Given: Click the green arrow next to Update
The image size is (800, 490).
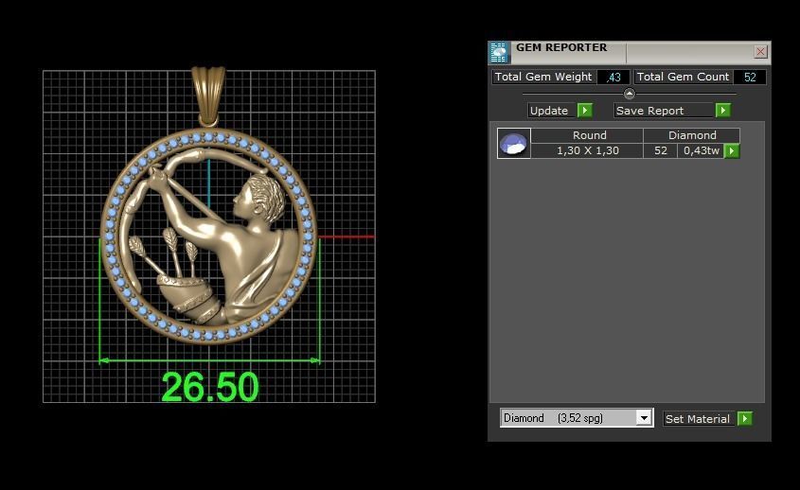Looking at the screenshot, I should point(585,110).
